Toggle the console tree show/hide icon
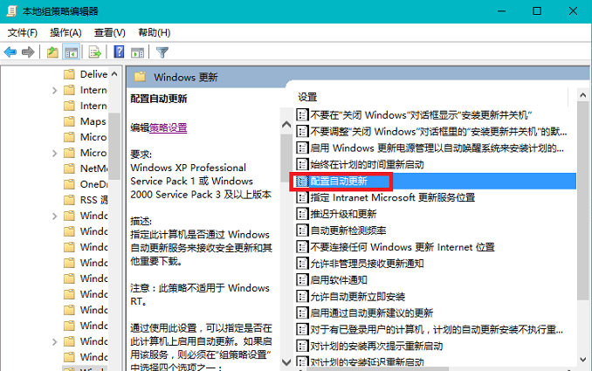Viewport: 592px width, 371px height. point(72,52)
